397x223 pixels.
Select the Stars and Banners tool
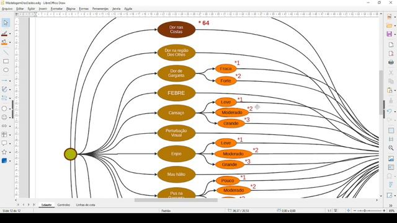pos(4,152)
